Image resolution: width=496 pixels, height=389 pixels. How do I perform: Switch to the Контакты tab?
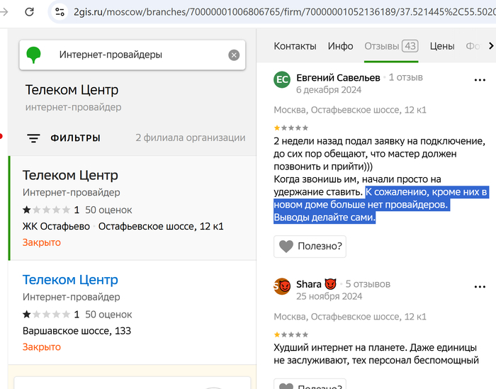click(295, 46)
